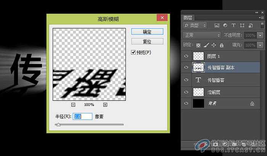
Task: Open the layers panel flyout menu
Action: pyautogui.click(x=261, y=17)
